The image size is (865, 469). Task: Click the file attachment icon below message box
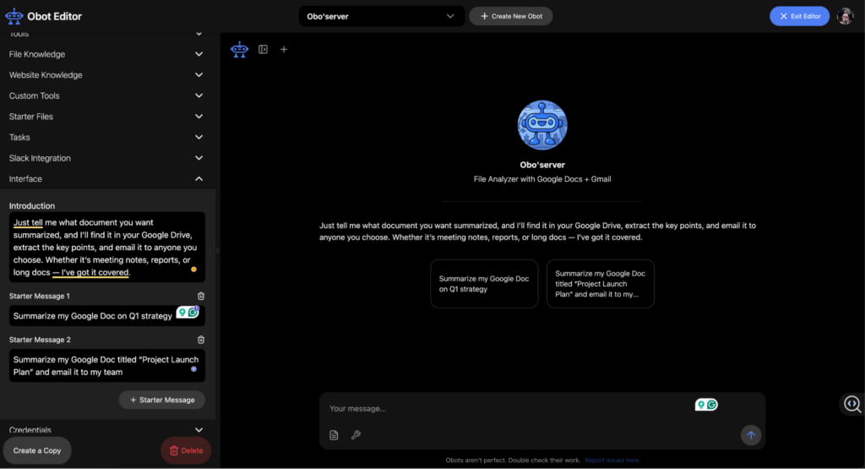[x=334, y=435]
